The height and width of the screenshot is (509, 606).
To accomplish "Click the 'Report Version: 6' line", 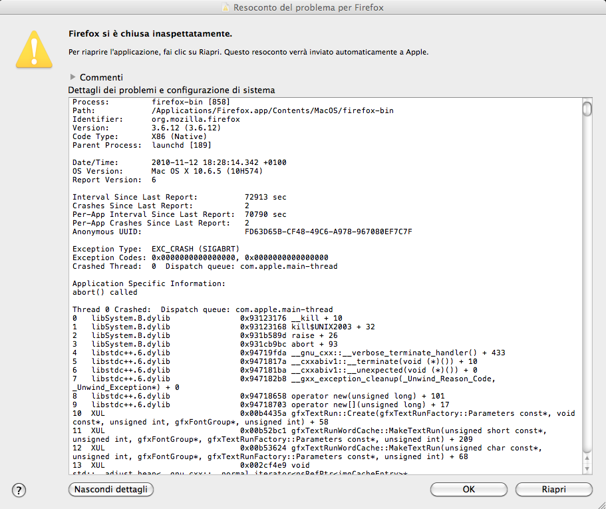I will point(114,180).
